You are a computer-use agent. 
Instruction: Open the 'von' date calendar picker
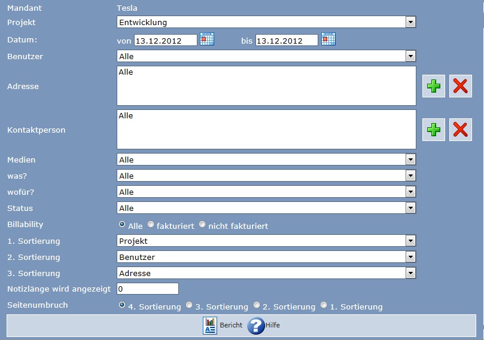pyautogui.click(x=207, y=39)
